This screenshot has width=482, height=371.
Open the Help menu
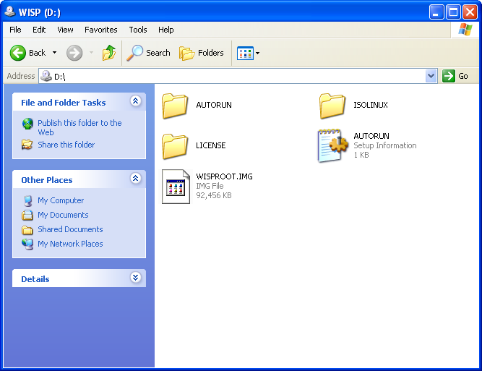[x=166, y=30]
